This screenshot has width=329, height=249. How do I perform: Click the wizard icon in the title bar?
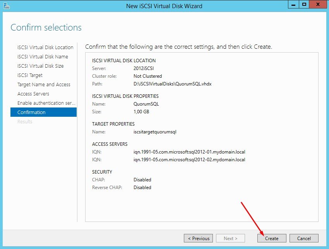click(x=6, y=6)
